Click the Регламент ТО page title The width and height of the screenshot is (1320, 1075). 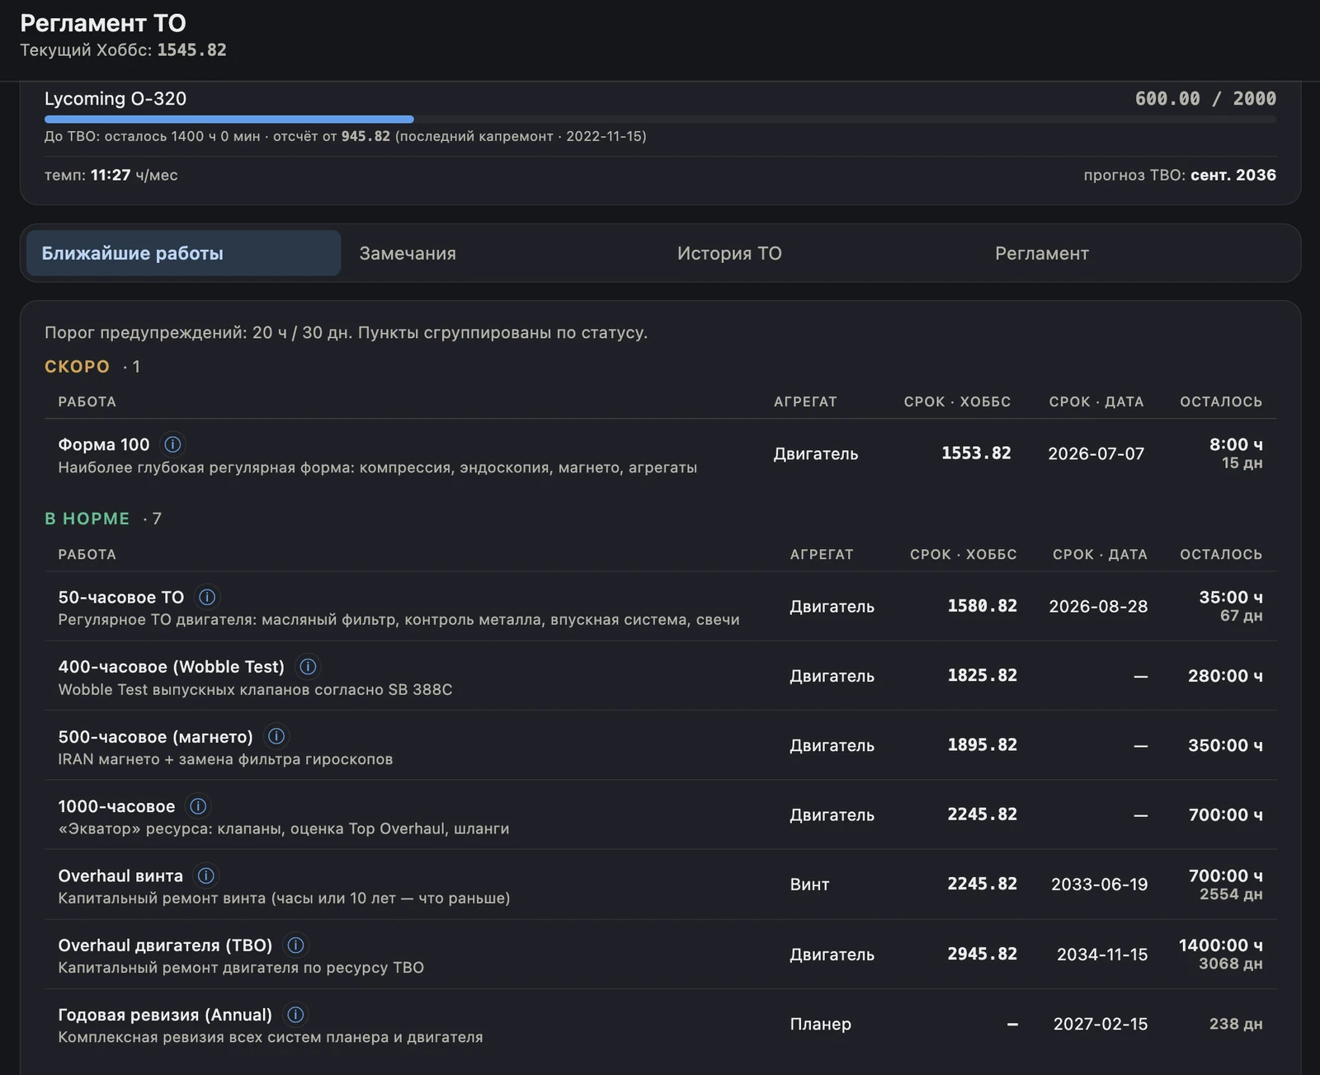point(103,22)
